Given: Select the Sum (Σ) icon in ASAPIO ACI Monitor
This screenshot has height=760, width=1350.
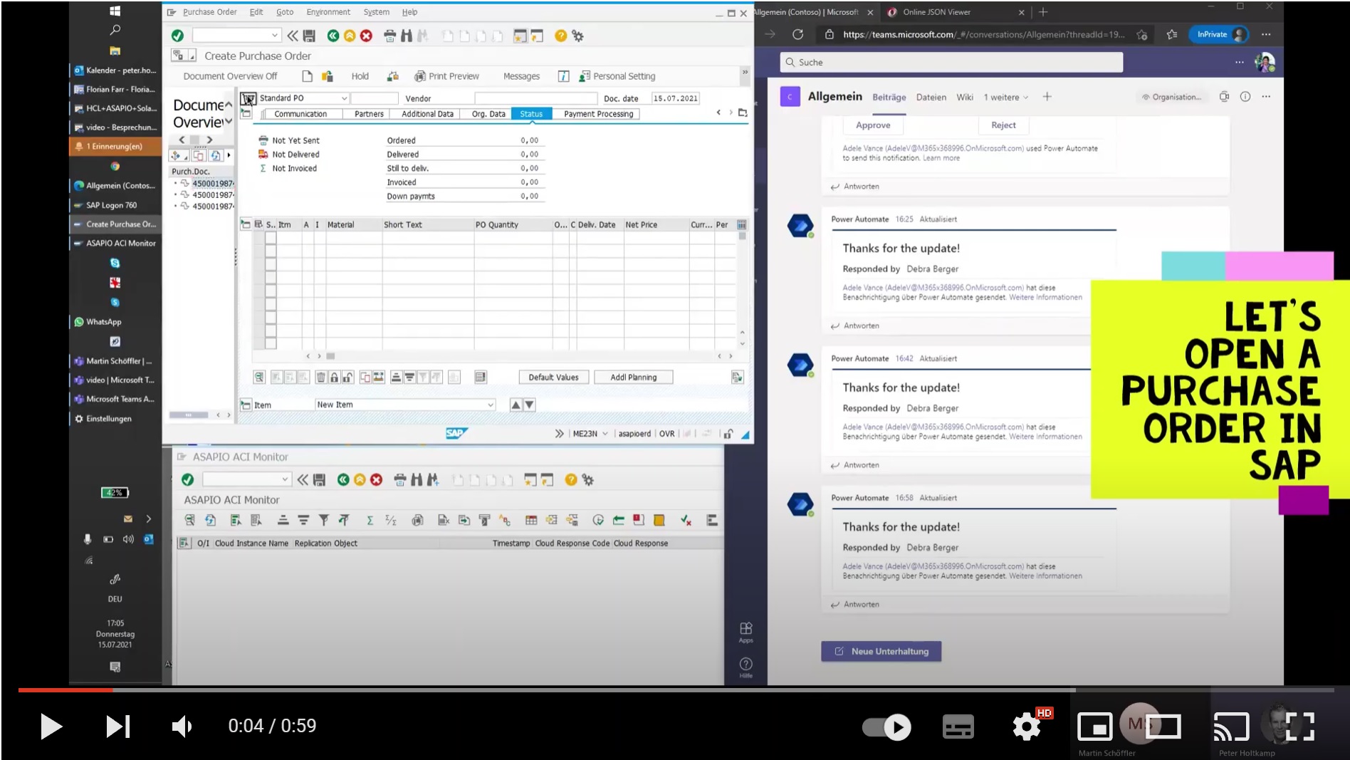Looking at the screenshot, I should pos(370,520).
